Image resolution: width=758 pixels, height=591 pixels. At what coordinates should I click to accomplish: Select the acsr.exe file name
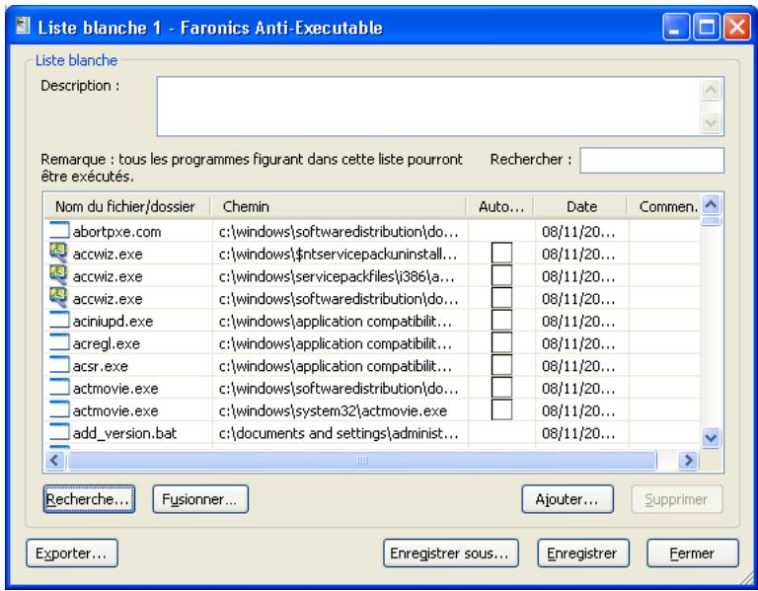pyautogui.click(x=100, y=366)
